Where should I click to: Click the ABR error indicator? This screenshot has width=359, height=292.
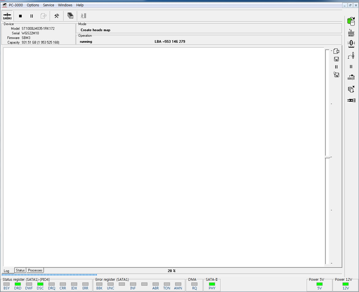click(156, 284)
